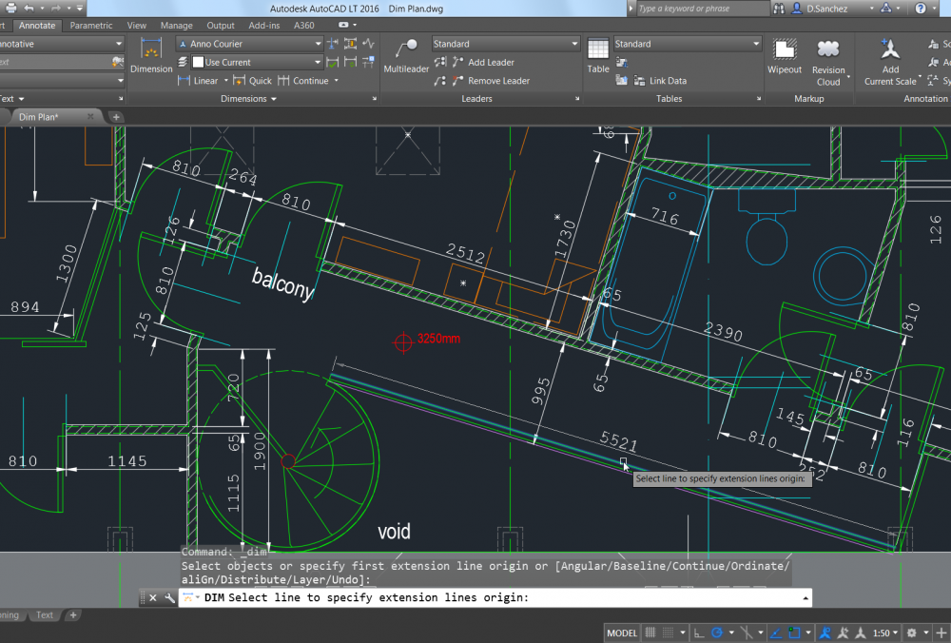951x643 pixels.
Task: Switch to the Parametric ribbon tab
Action: click(x=91, y=26)
